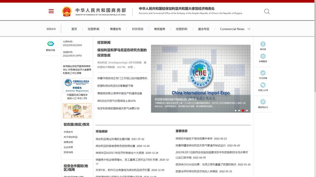This screenshot has height=177, width=316.
Task: Select the fourth carousel dot
Action: pos(247,110)
